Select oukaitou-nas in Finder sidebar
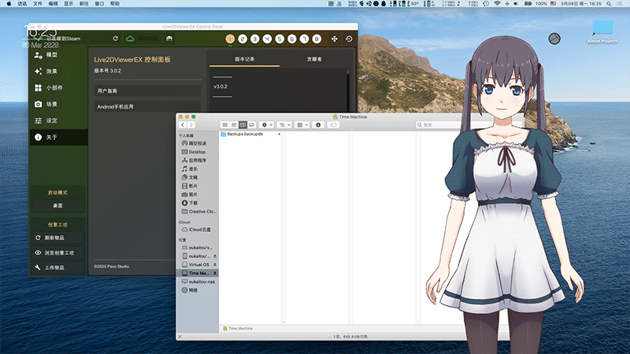This screenshot has height=354, width=630. 198,282
